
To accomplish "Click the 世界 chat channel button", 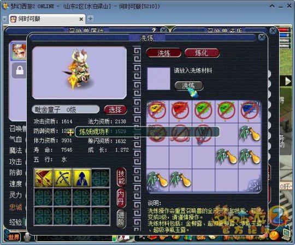I will [14, 237].
